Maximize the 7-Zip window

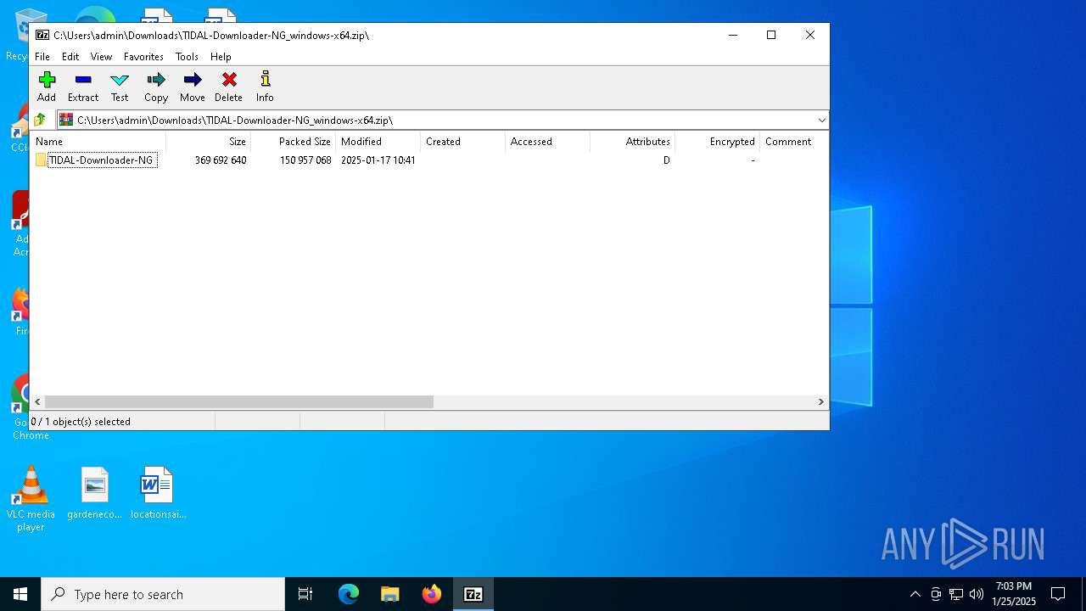771,35
